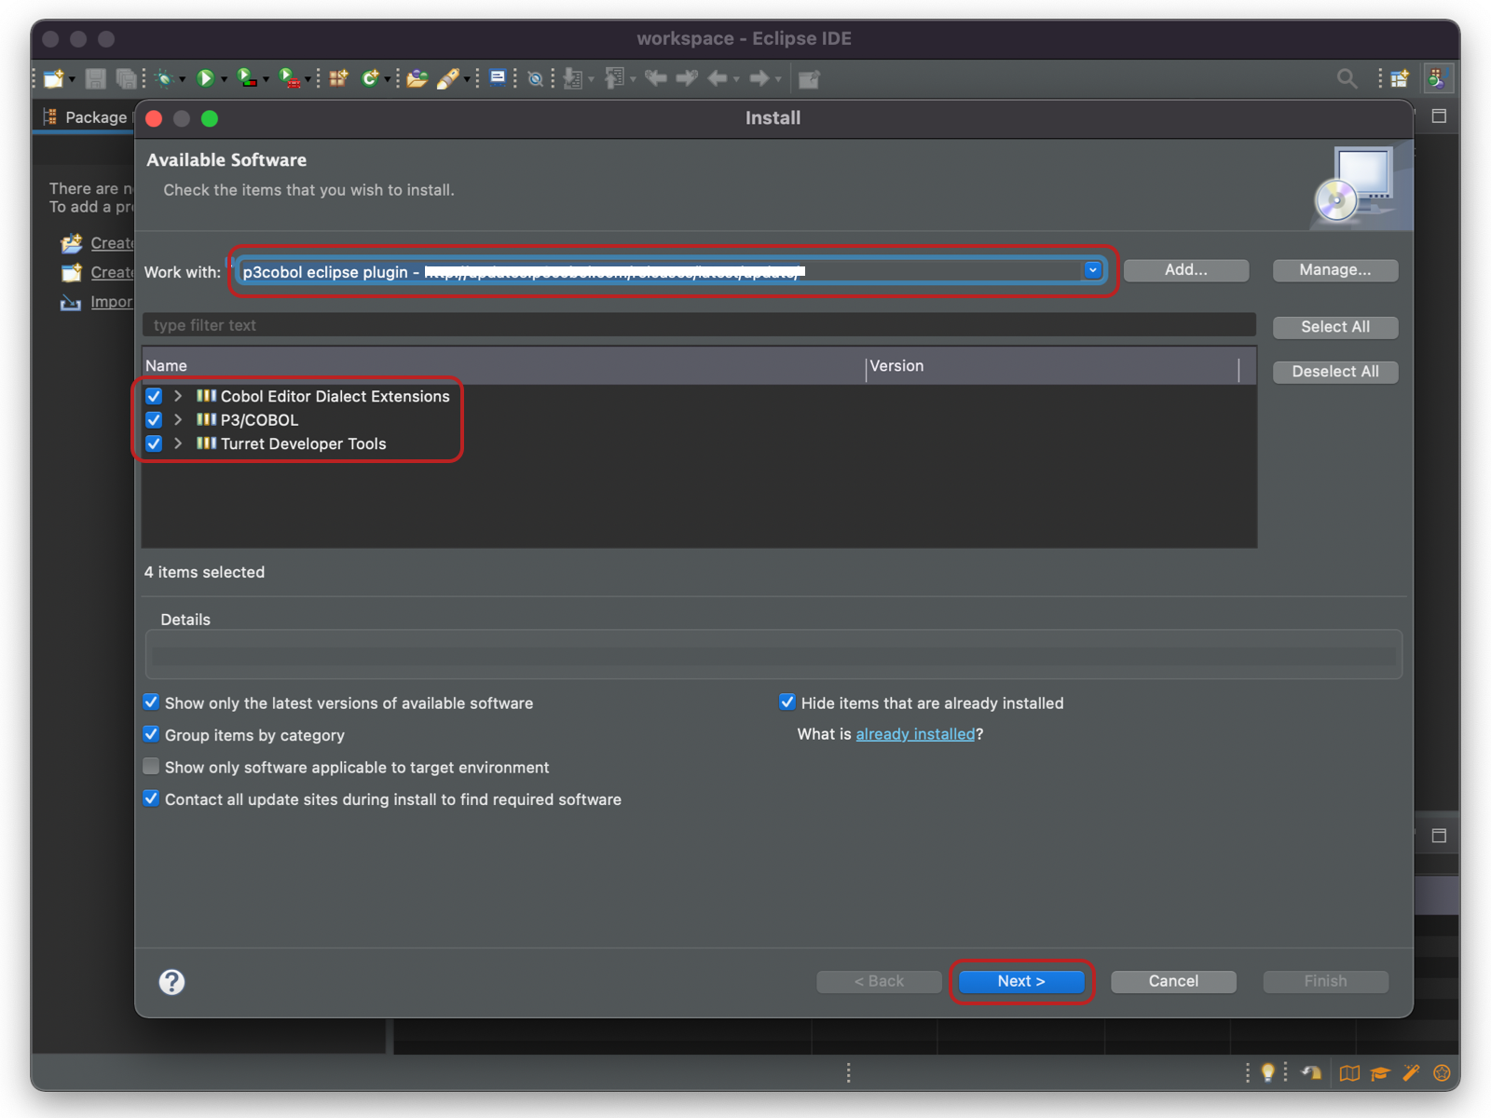Open the Debug dropdown arrow in toolbar
Viewport: 1491px width, 1118px height.
(x=182, y=80)
